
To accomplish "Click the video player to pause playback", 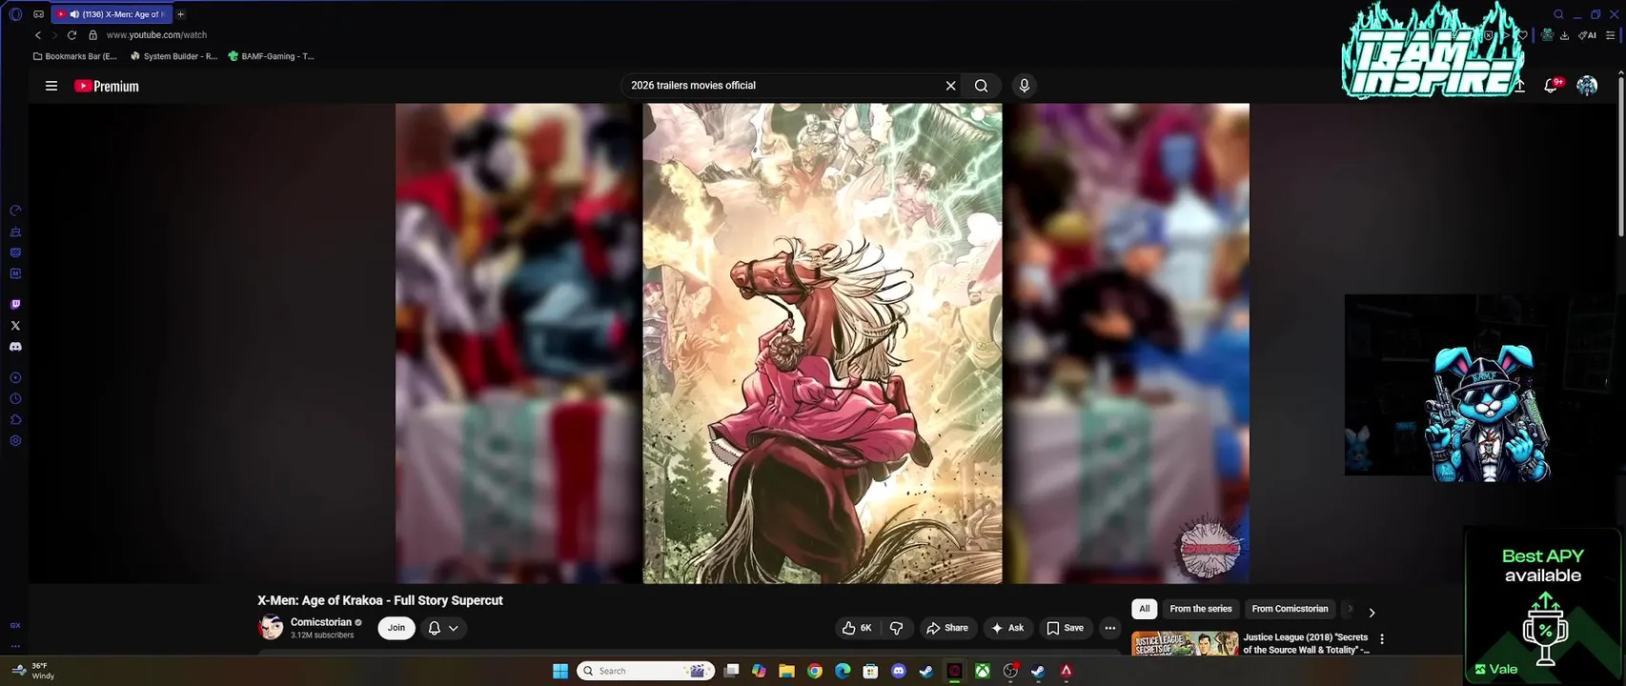I will pos(822,343).
